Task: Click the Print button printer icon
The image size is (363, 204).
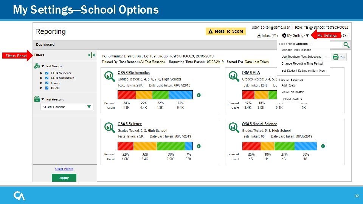Action: click(335, 57)
